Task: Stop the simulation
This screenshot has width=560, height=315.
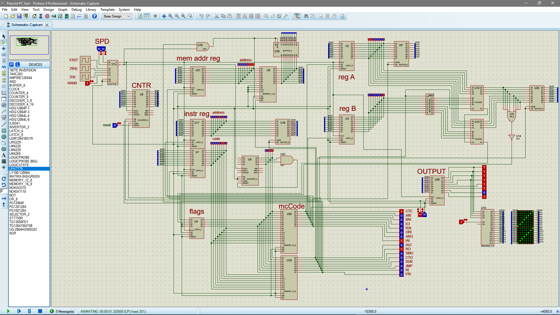Action: (40, 311)
